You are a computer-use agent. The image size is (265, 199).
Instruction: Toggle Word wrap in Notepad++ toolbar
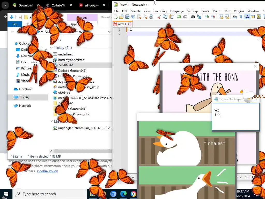(235, 17)
